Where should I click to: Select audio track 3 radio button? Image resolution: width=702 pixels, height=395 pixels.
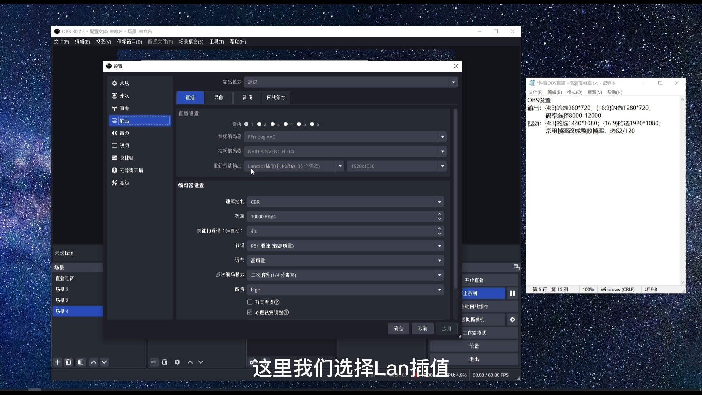(x=273, y=124)
